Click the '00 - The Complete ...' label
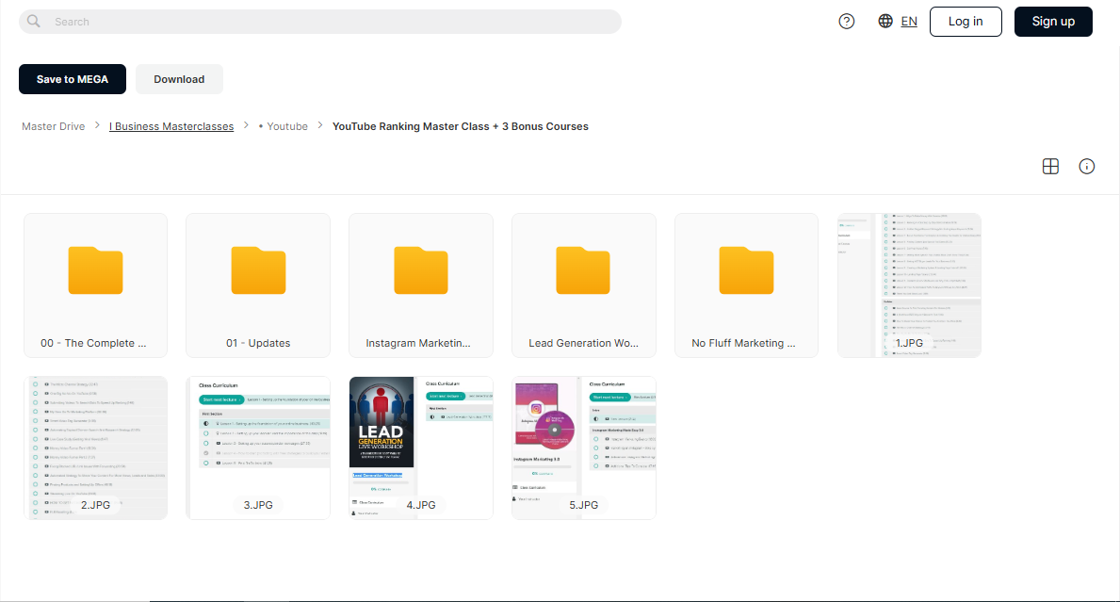This screenshot has height=602, width=1120. 93,343
